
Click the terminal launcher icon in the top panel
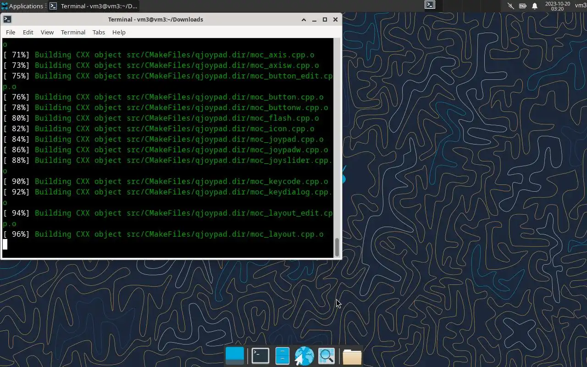430,5
